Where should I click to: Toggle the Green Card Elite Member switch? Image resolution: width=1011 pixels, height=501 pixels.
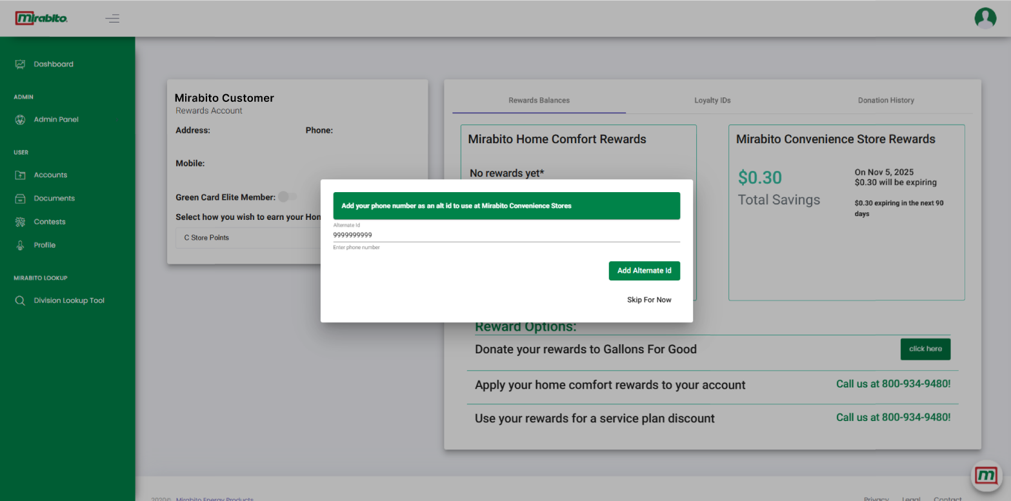tap(288, 197)
